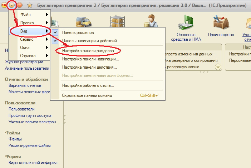Toggle Панель навигации и действий checkmark
The image size is (251, 168).
[x=55, y=41]
